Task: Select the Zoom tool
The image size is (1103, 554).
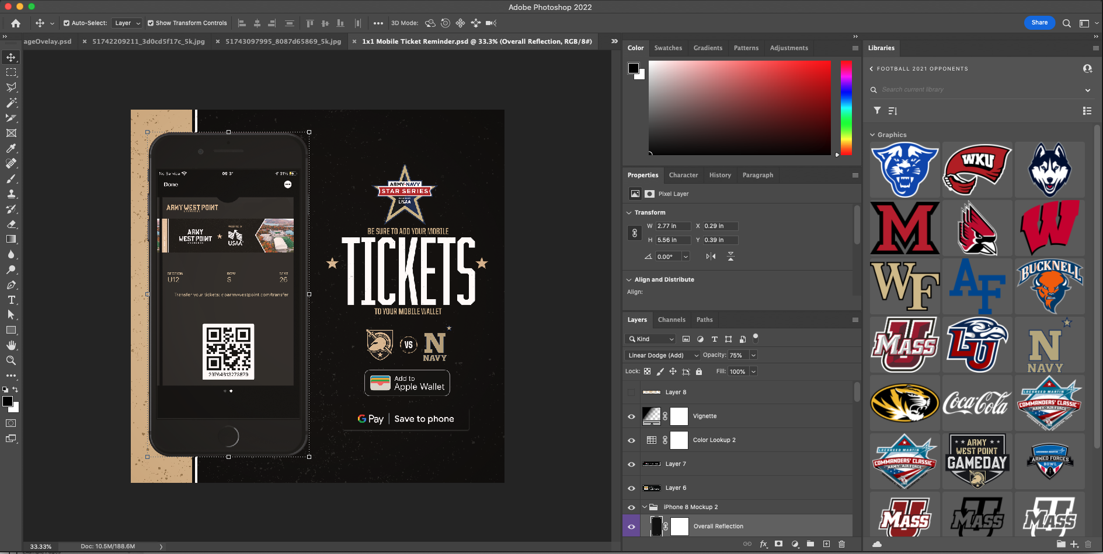Action: pyautogui.click(x=11, y=360)
